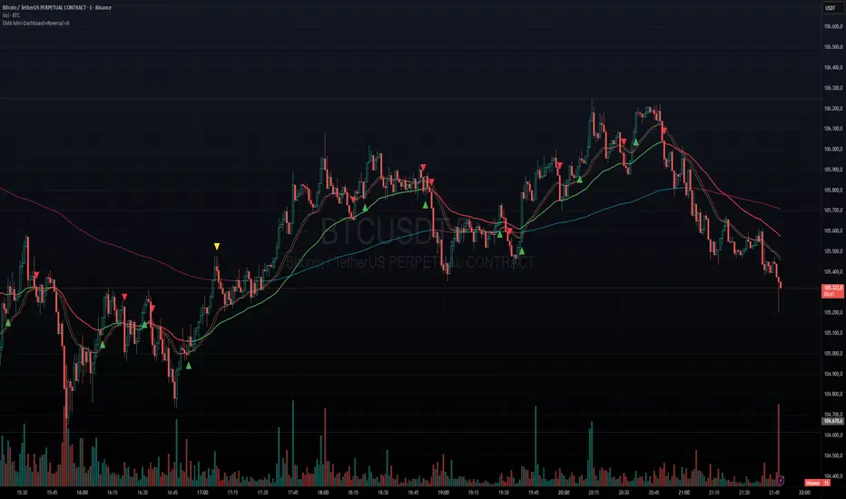Click the 15:30 time axis label
846x499 pixels.
click(22, 493)
